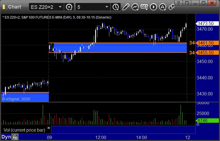The height and width of the screenshot is (141, 220).
Task: Click the GET Elliott wave icon
Action: [x=144, y=7]
